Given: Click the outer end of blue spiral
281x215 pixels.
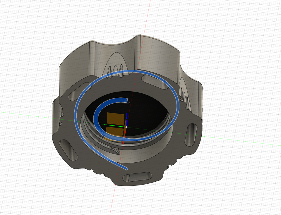Looking at the screenshot, I should click(126, 168).
